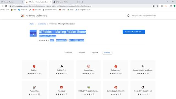Viewport: 176px width, 99px height.
Task: Bookmark this page with the star icon
Action: 157,6
